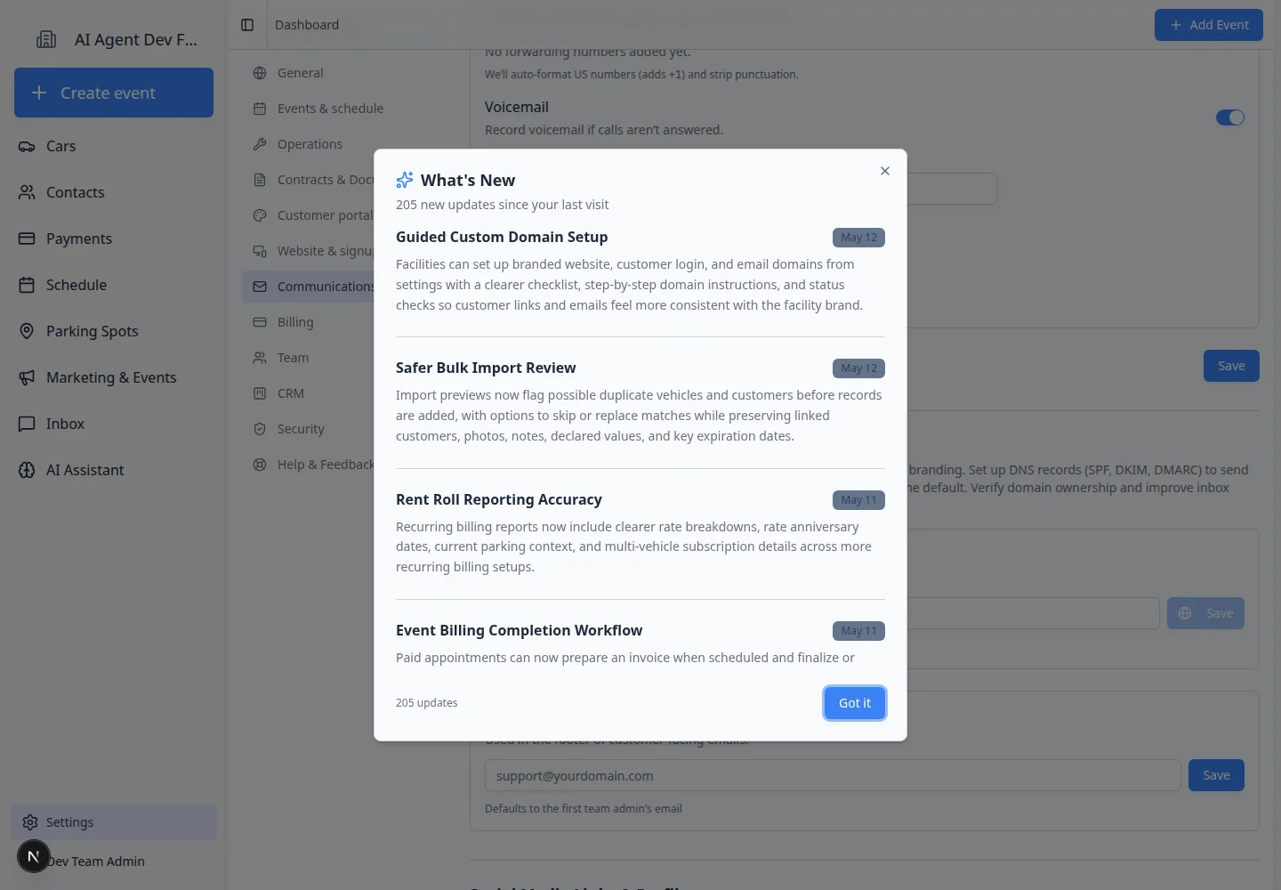The height and width of the screenshot is (890, 1281).
Task: Go to Parking Spots page
Action: coord(114,331)
